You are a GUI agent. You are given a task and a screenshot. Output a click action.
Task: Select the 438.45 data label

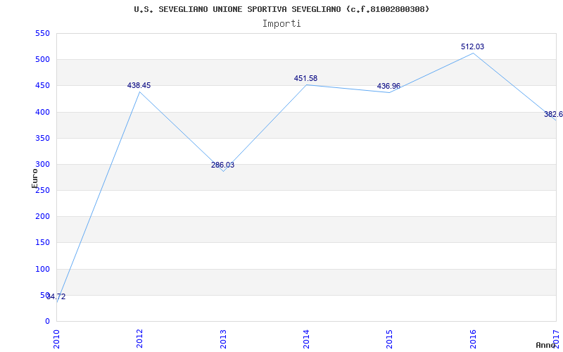click(x=139, y=85)
